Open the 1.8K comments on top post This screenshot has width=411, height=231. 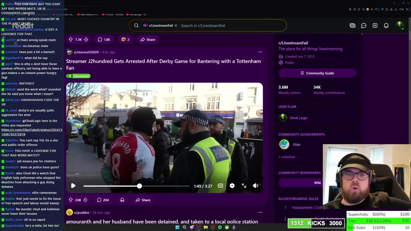104,39
